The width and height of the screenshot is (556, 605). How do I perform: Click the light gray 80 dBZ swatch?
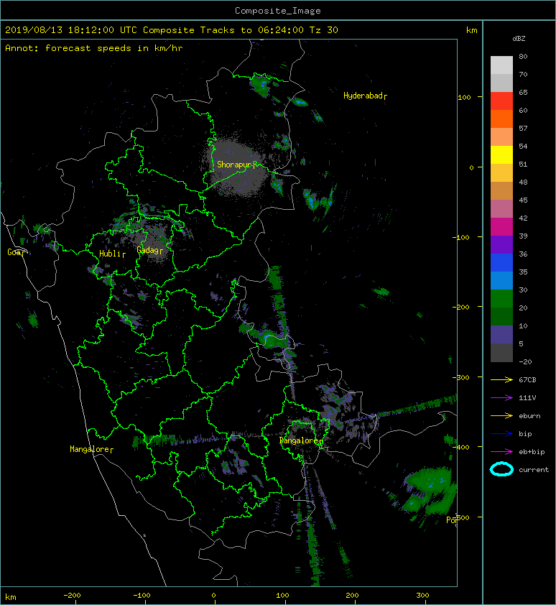click(501, 65)
